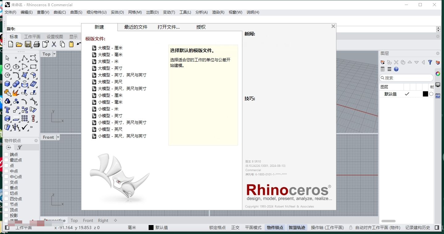Screen dimensions: 444x234
Task: Open the layer filter funnel icon
Action: pyautogui.click(x=430, y=62)
